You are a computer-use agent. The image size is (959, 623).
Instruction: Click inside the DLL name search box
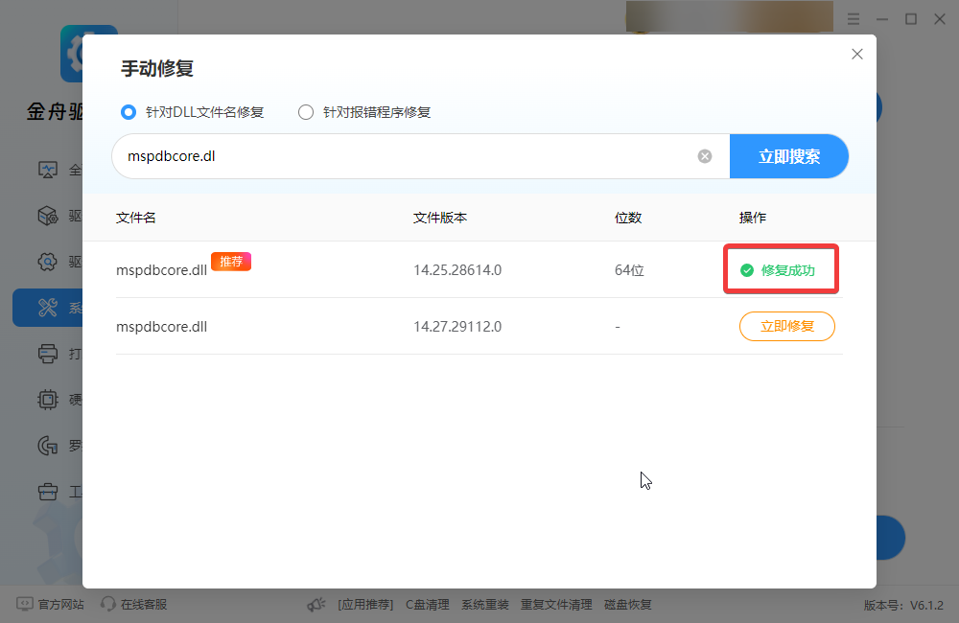coord(384,156)
